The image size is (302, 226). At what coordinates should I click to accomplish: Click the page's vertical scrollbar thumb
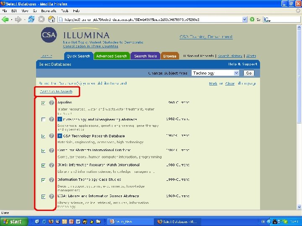pyautogui.click(x=299, y=77)
